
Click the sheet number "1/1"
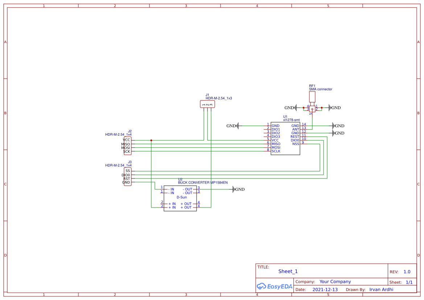point(409,283)
